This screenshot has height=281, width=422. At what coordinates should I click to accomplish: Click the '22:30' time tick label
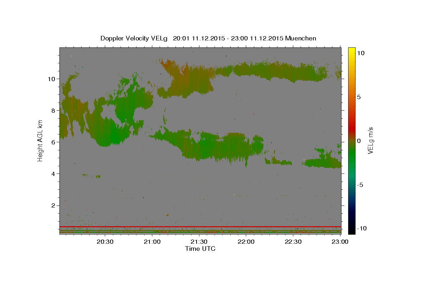coord(293,242)
